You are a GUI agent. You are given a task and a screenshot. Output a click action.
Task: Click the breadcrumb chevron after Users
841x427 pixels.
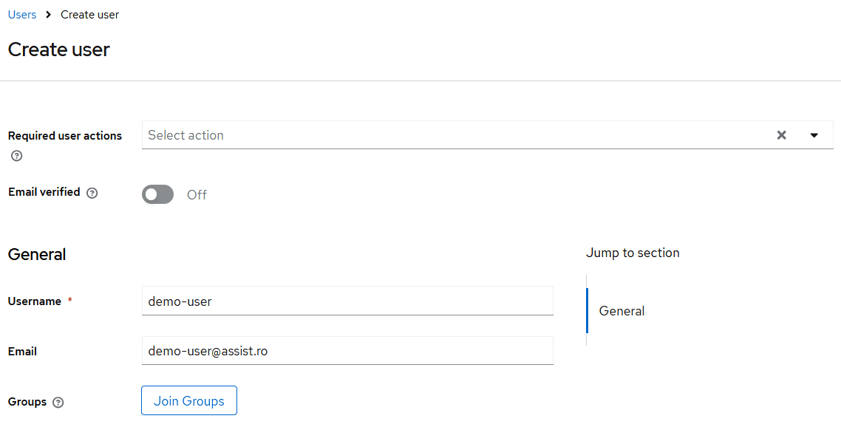tap(47, 14)
